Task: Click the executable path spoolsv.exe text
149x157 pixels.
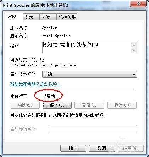Action: (x=43, y=65)
